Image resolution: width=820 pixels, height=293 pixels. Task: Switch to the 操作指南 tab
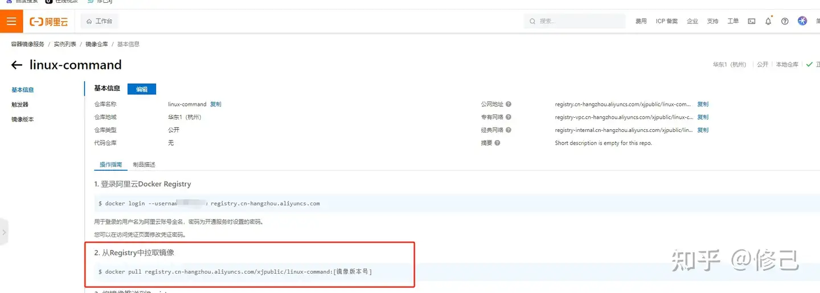[x=111, y=164]
